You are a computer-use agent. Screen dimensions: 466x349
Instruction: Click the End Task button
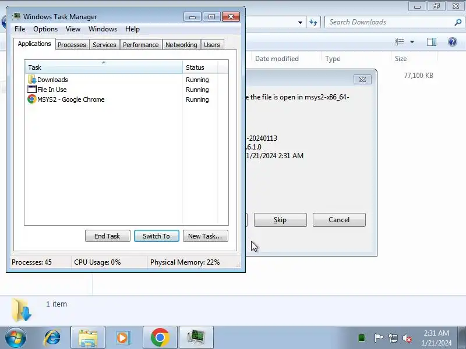click(108, 236)
